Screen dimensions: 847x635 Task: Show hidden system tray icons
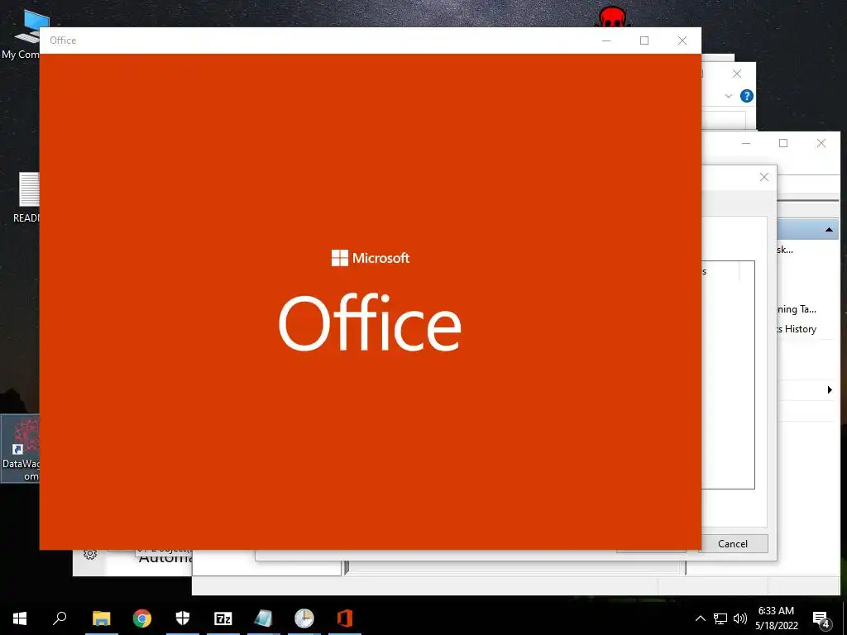coord(700,618)
